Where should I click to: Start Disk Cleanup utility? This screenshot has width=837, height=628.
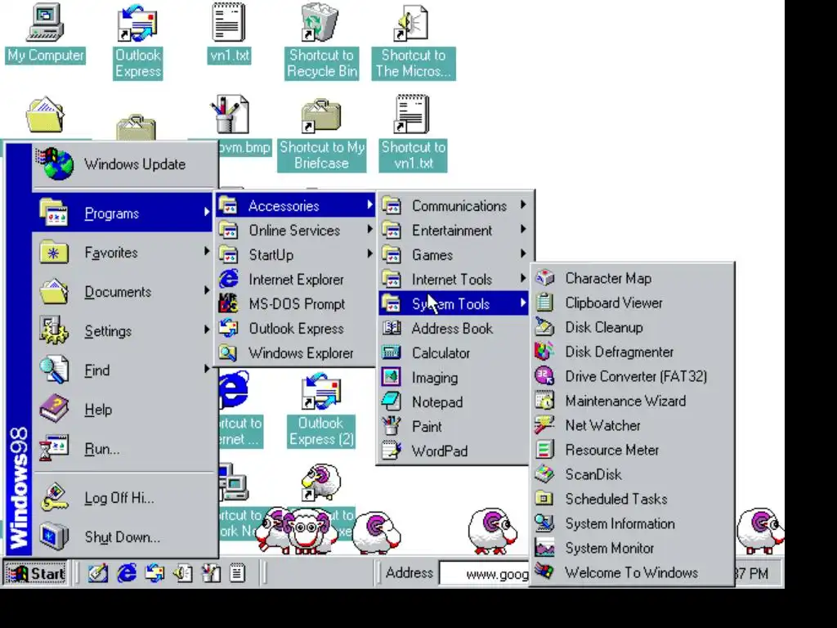[632, 327]
